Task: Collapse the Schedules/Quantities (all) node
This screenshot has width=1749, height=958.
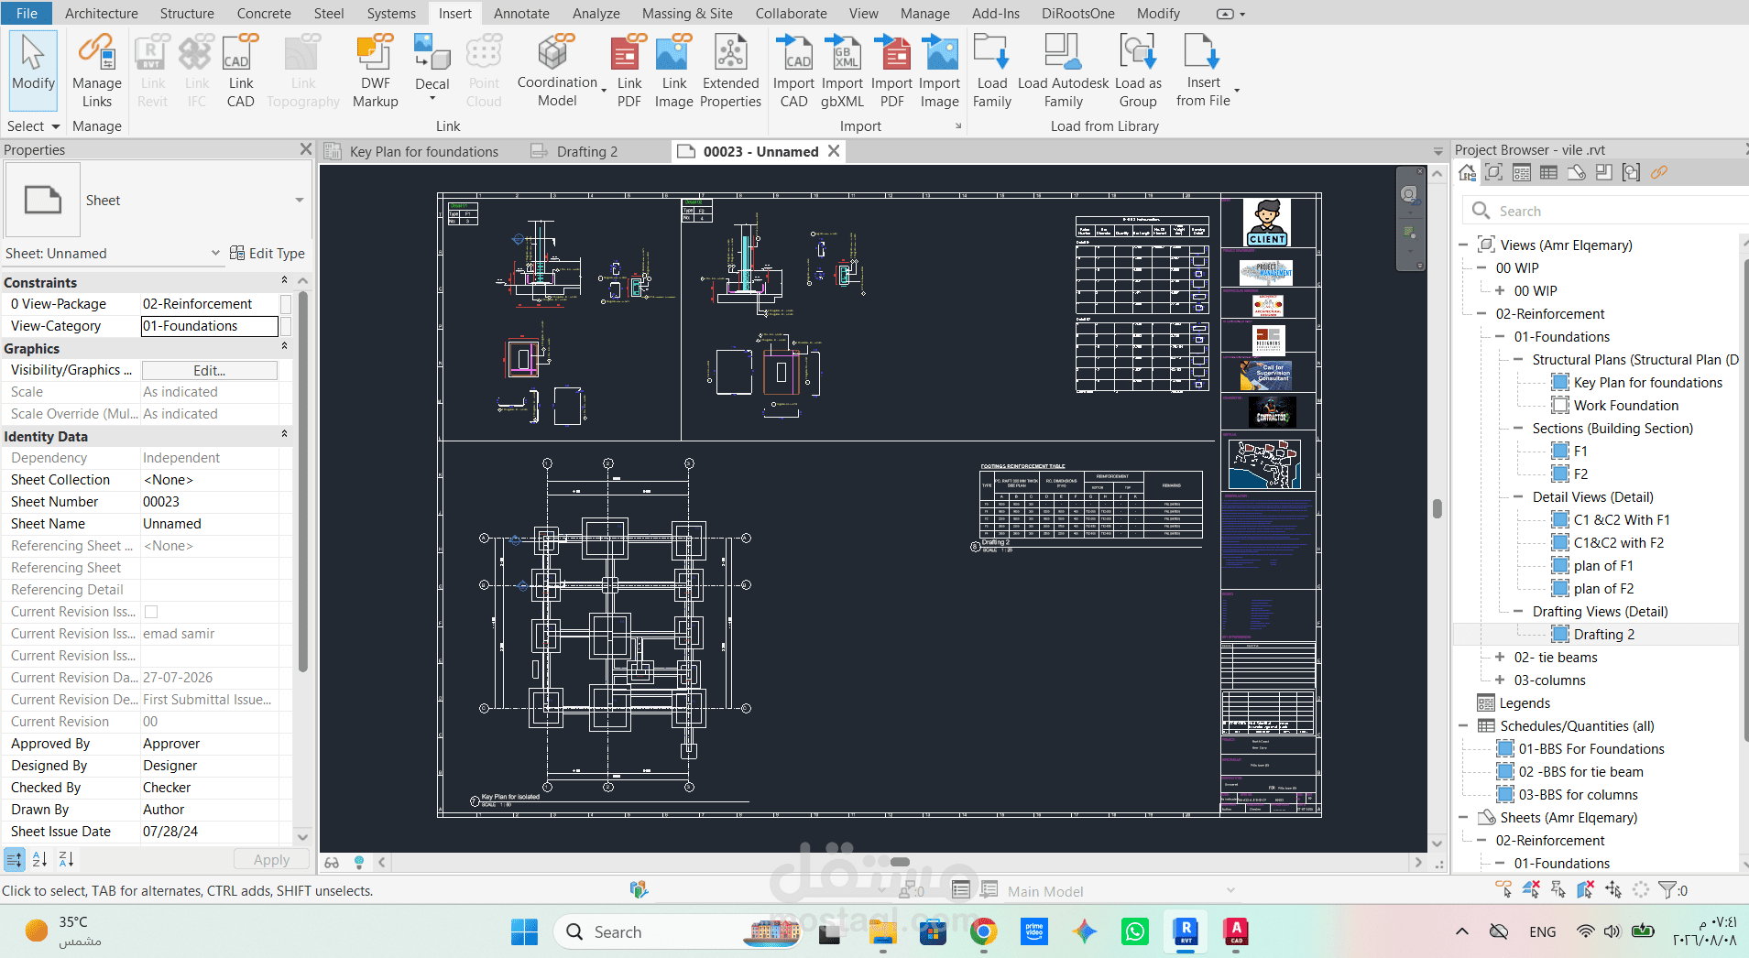Action: pyautogui.click(x=1463, y=725)
